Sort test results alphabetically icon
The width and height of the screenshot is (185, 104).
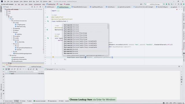(x=12, y=69)
